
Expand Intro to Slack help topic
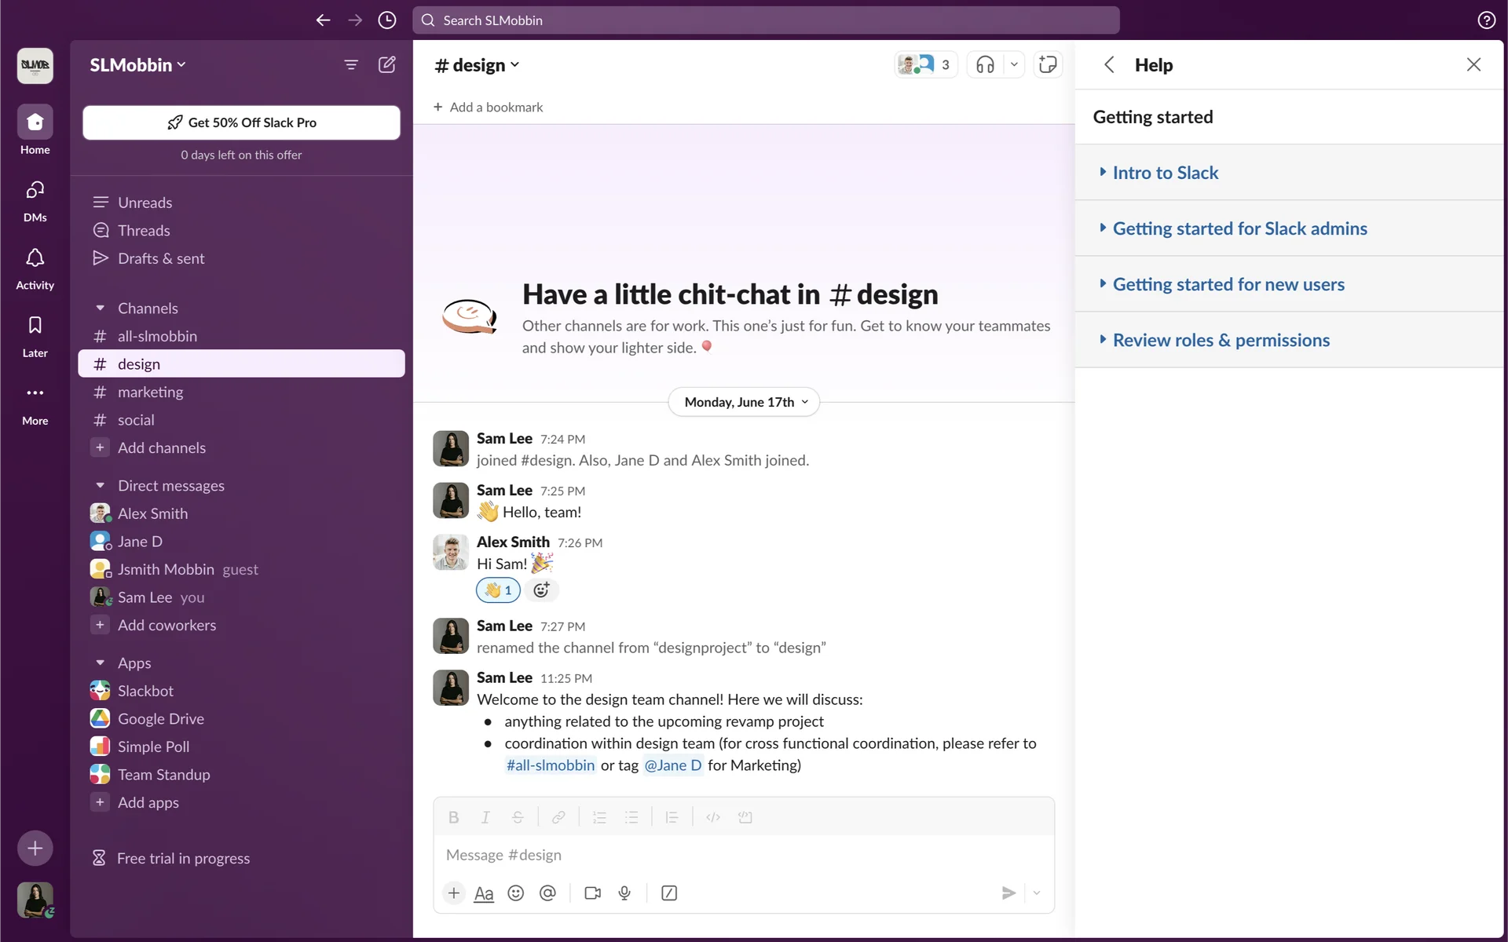(1165, 173)
